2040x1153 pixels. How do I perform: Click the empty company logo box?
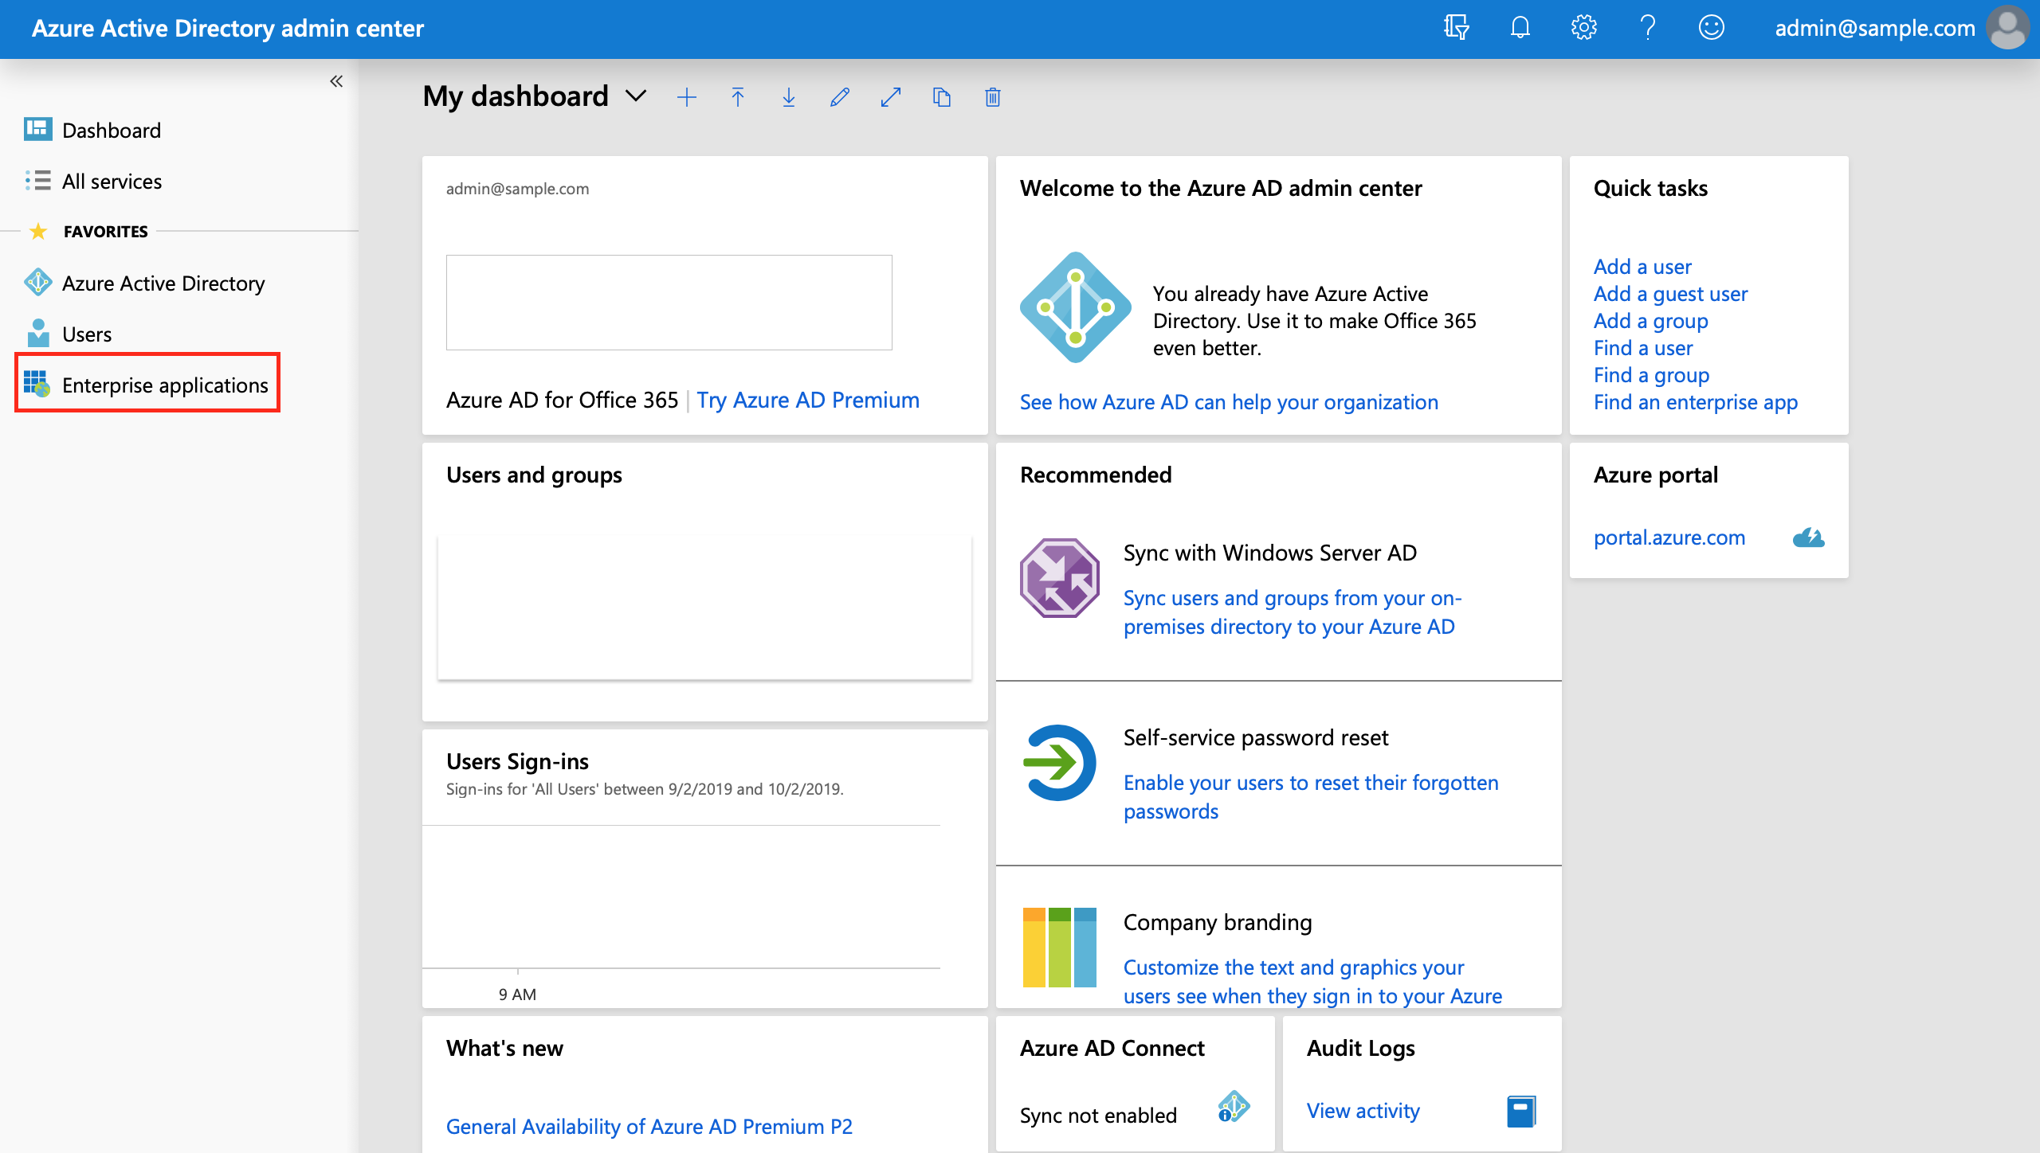pyautogui.click(x=669, y=303)
